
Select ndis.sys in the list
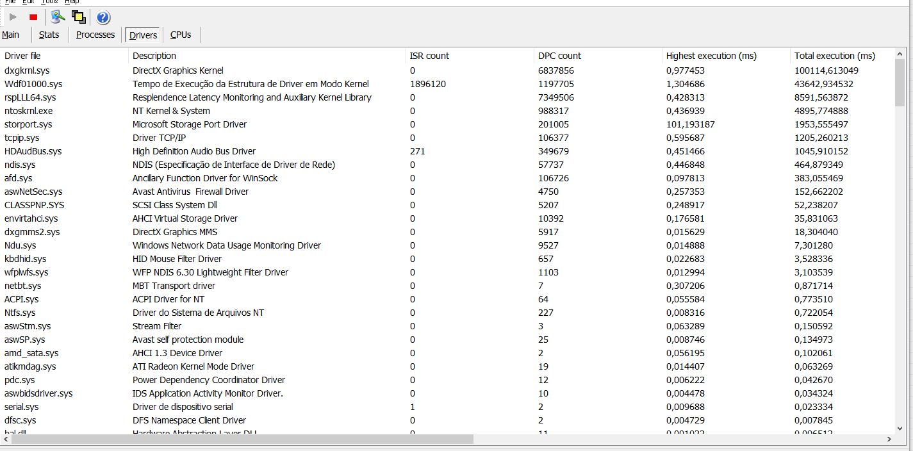pyautogui.click(x=20, y=165)
